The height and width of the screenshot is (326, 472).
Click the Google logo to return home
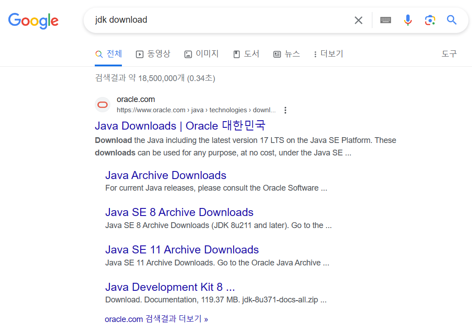[33, 20]
